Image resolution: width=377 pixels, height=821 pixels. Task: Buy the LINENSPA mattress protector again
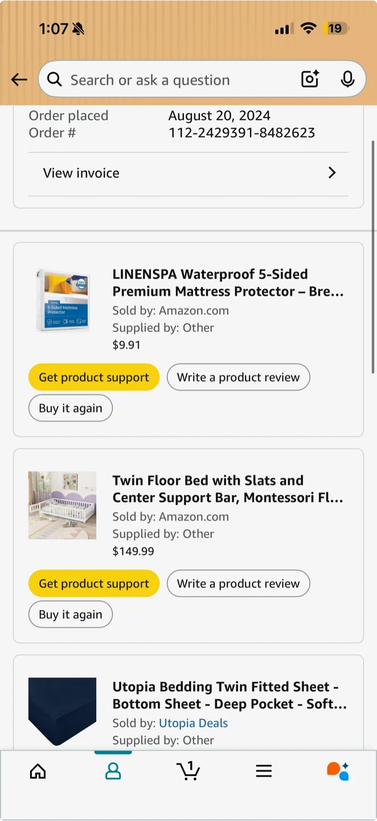[71, 408]
